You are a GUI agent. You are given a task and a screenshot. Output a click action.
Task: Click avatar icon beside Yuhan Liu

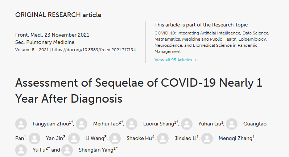click(187, 124)
